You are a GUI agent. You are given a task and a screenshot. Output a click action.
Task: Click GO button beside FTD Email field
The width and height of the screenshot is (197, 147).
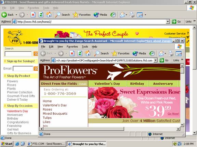pyautogui.click(x=36, y=68)
